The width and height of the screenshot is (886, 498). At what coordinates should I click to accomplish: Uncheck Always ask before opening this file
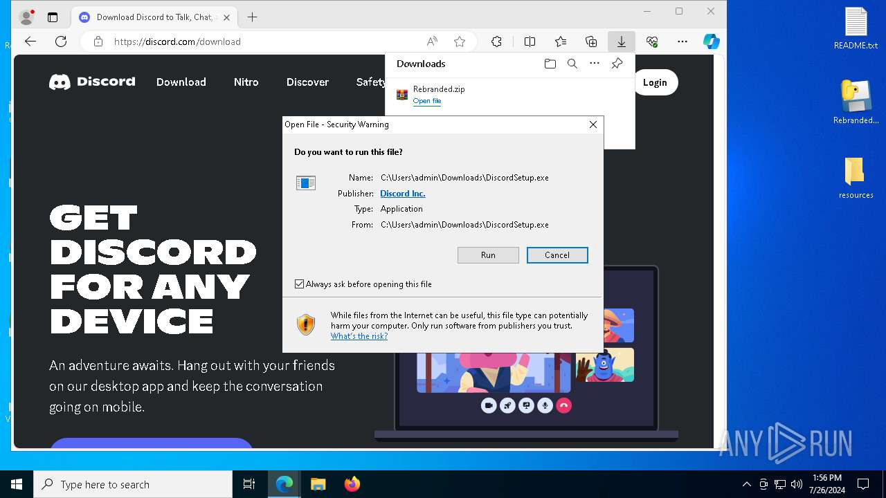(300, 284)
